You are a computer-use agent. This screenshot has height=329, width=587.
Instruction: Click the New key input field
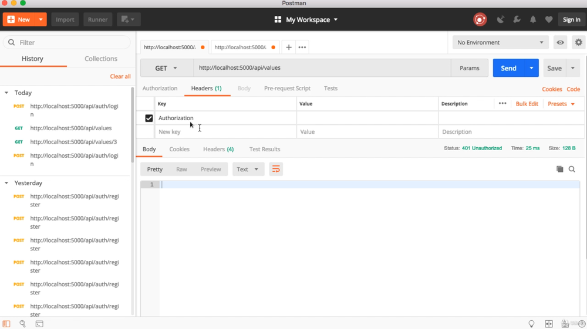pyautogui.click(x=226, y=131)
